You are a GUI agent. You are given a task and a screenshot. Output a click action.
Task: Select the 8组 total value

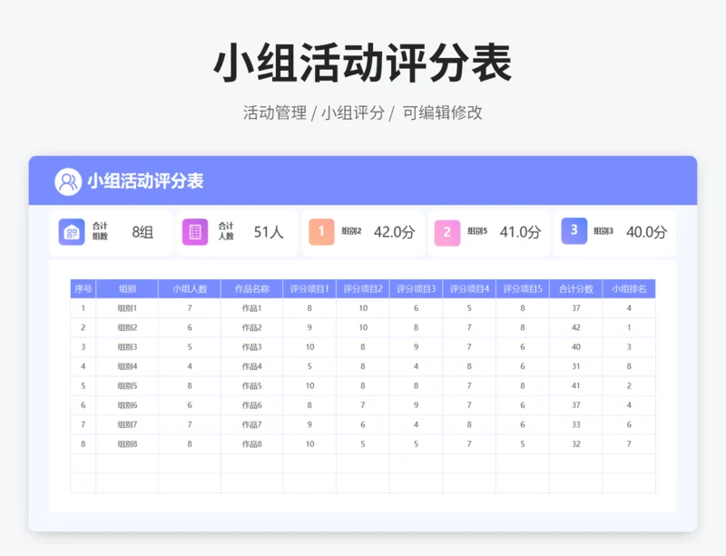point(142,232)
